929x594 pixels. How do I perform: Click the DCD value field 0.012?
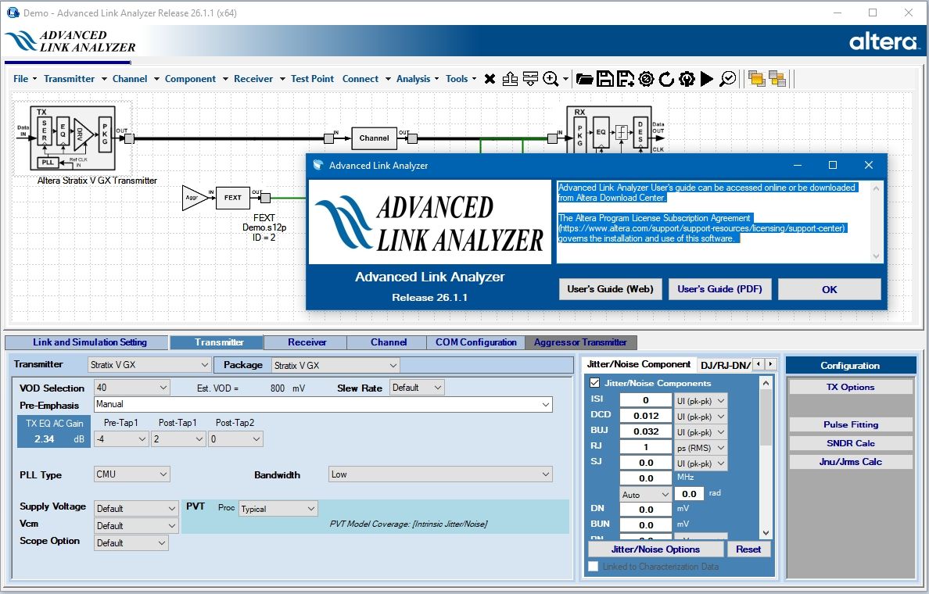coord(646,416)
